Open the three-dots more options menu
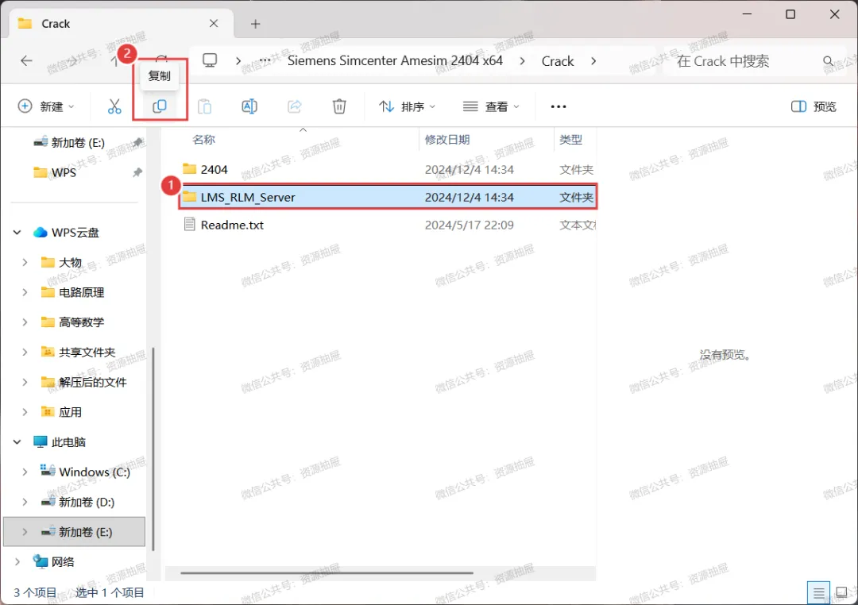This screenshot has height=605, width=858. [x=558, y=106]
